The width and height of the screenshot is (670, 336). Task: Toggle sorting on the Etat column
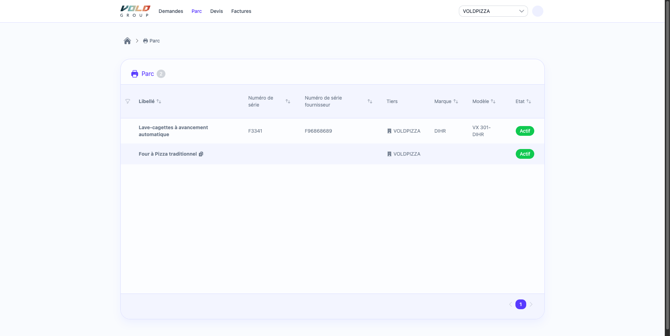coord(528,101)
